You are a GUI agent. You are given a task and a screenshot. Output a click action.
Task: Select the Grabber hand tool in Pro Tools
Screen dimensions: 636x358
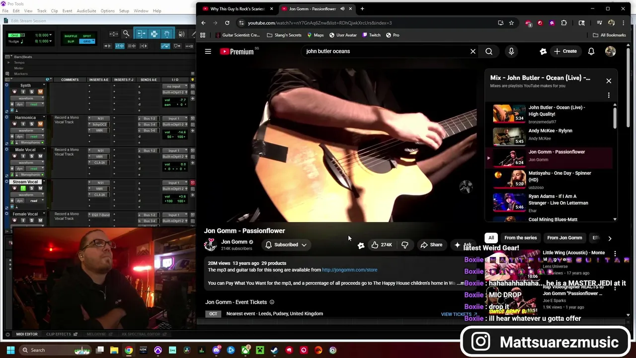click(166, 34)
